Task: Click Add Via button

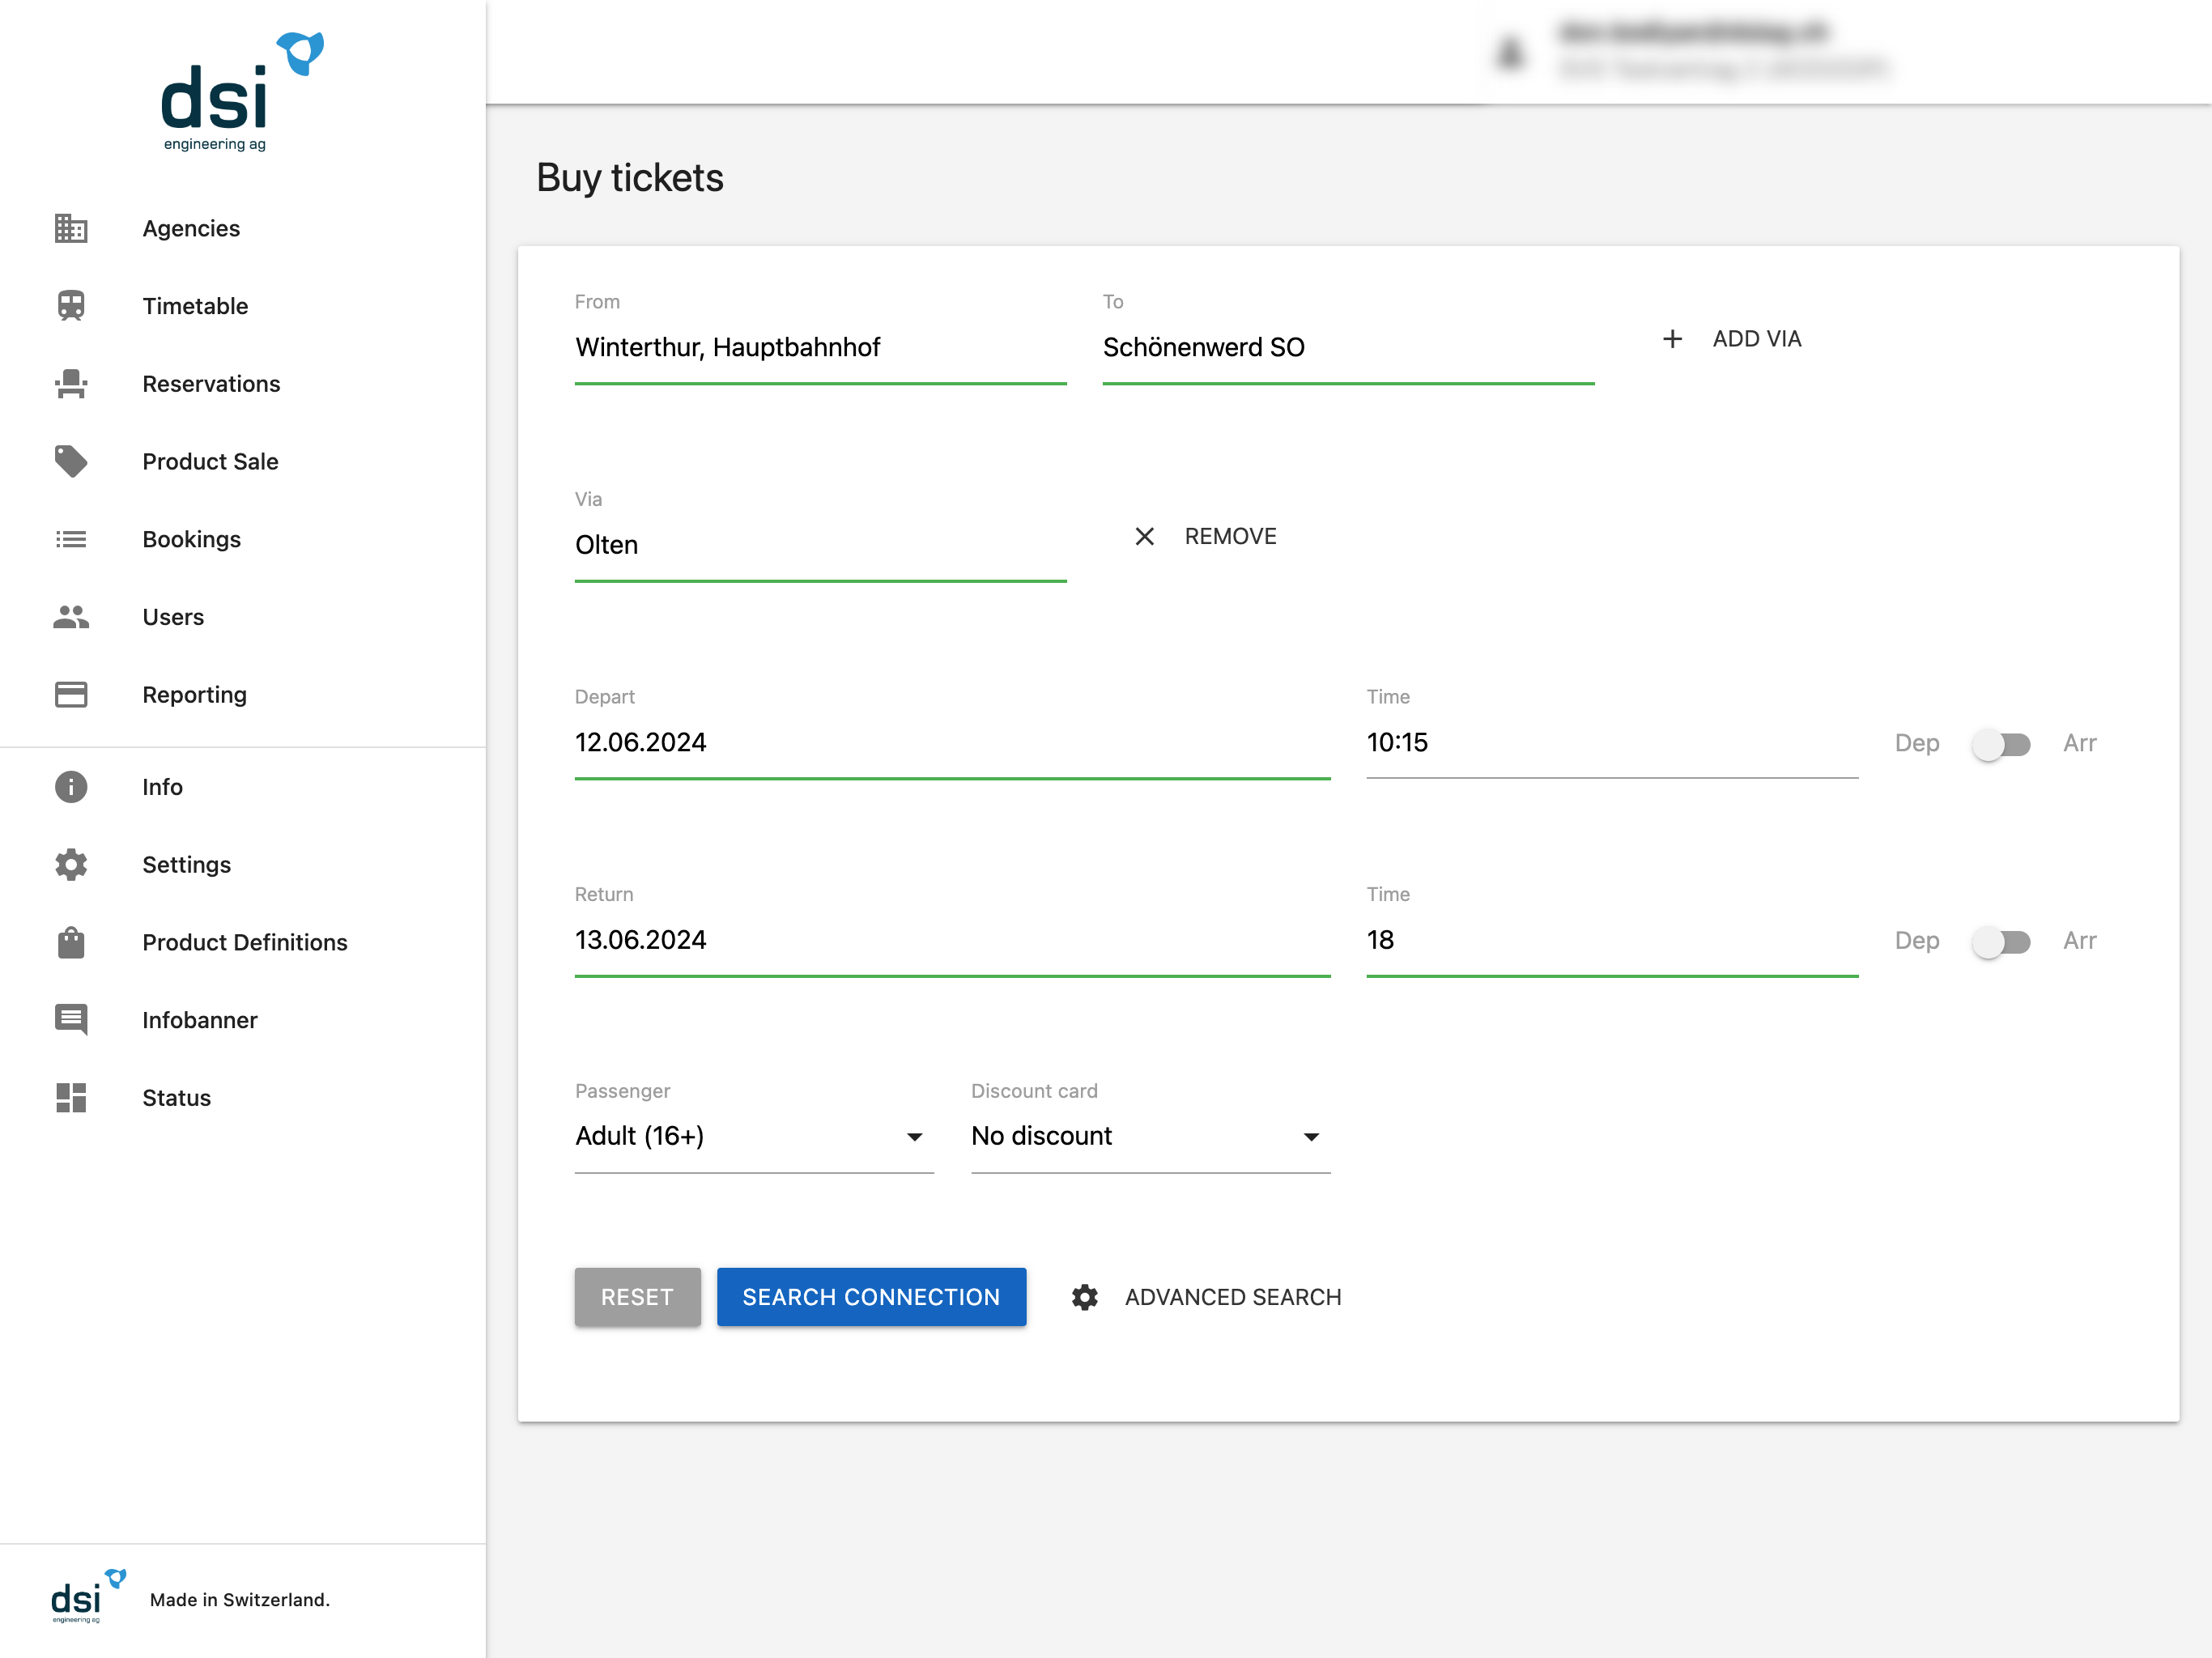Action: pos(1733,339)
